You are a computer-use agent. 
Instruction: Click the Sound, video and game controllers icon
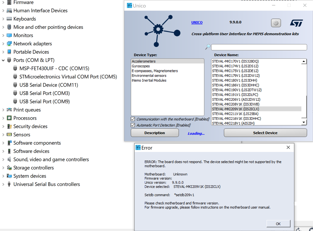click(9, 159)
